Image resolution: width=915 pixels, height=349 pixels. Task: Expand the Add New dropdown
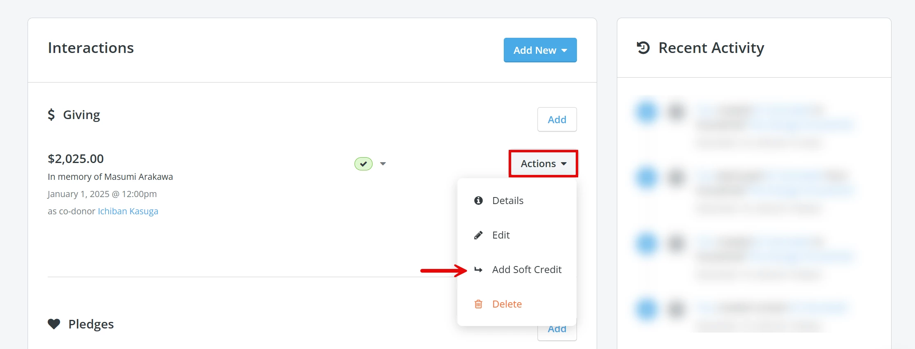point(540,50)
